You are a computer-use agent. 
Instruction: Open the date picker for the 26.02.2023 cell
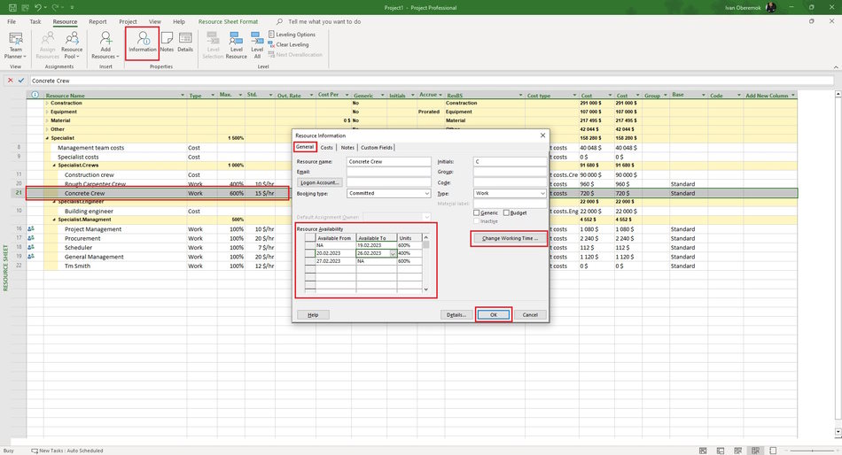pos(393,253)
